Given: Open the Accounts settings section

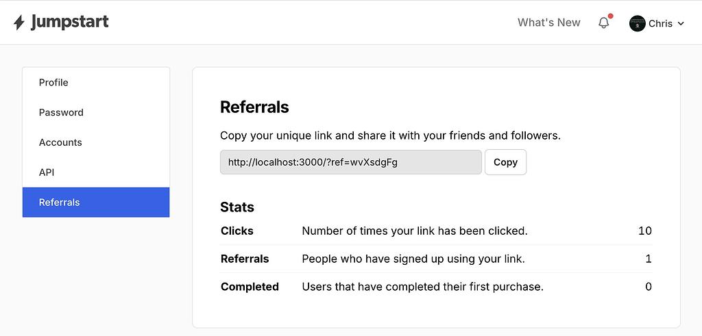Looking at the screenshot, I should [x=96, y=142].
